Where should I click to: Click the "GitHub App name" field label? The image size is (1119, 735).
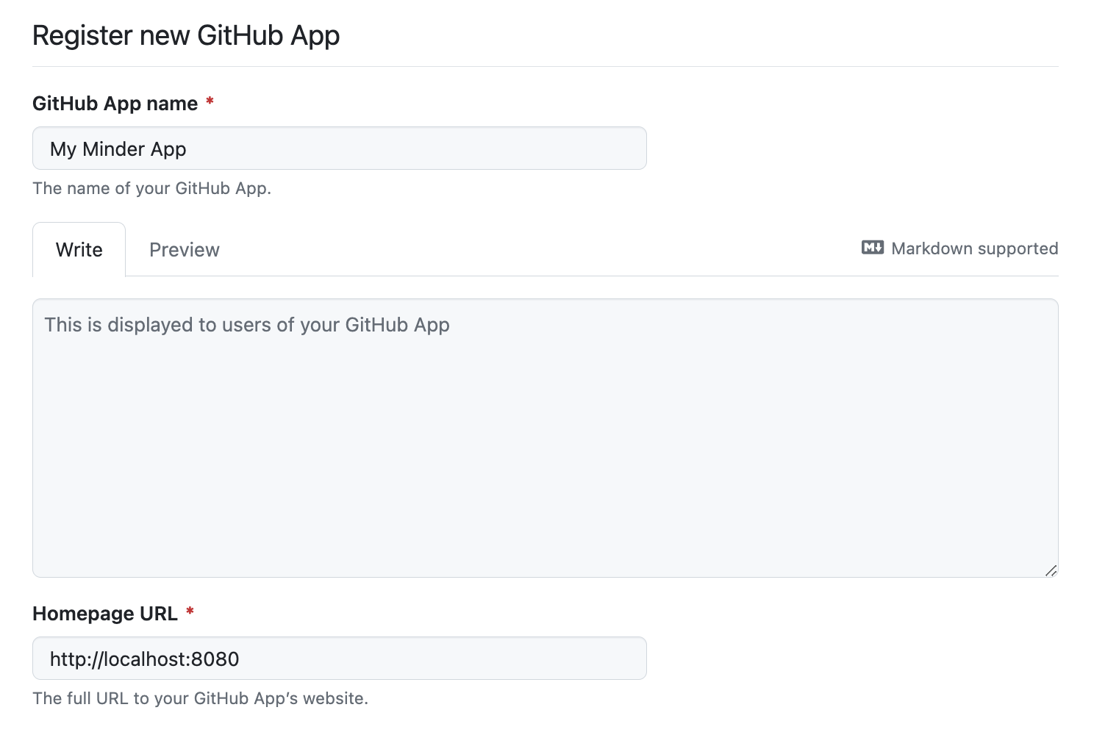(x=115, y=104)
